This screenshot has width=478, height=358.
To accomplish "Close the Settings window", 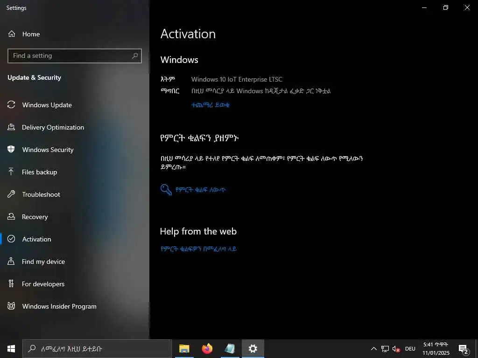I will click(x=467, y=7).
